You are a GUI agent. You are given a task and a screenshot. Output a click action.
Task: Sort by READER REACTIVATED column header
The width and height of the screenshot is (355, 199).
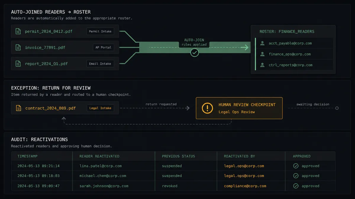point(99,156)
